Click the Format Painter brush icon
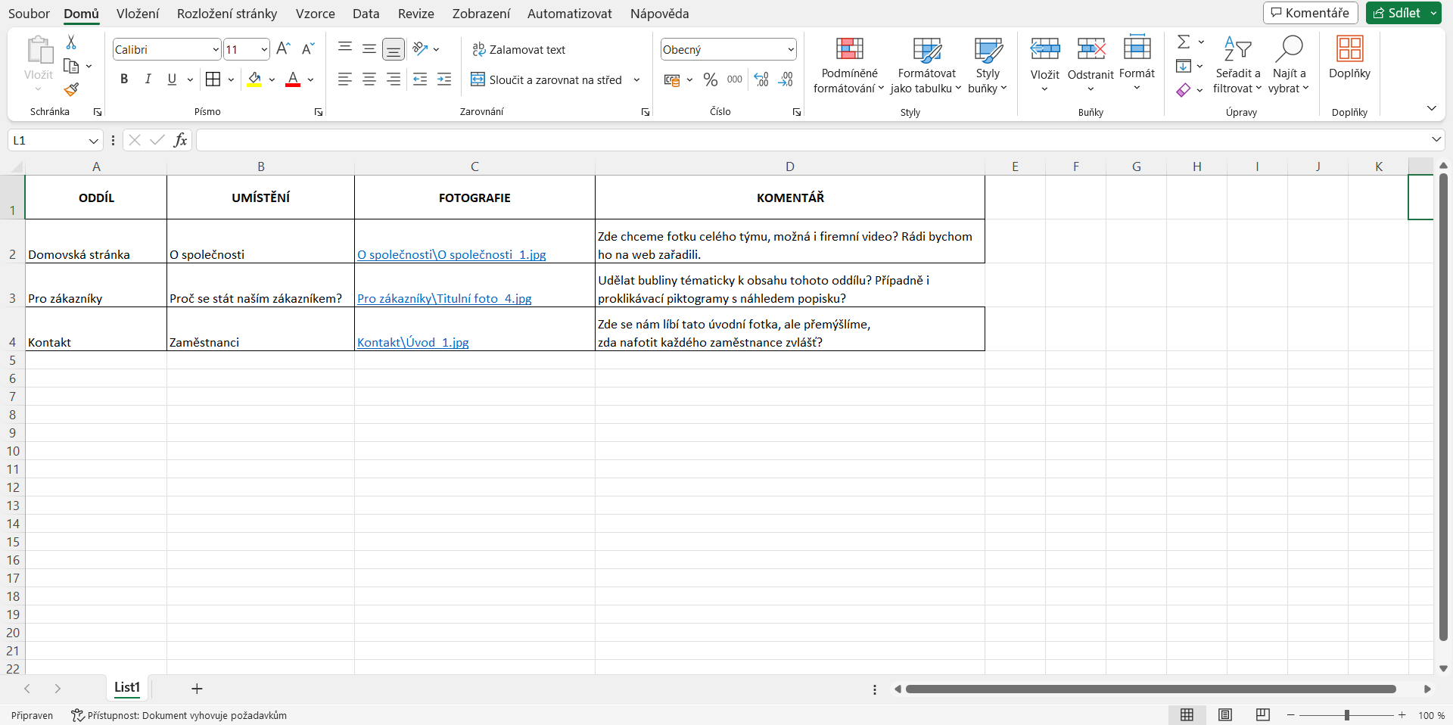The width and height of the screenshot is (1453, 725). 71,90
